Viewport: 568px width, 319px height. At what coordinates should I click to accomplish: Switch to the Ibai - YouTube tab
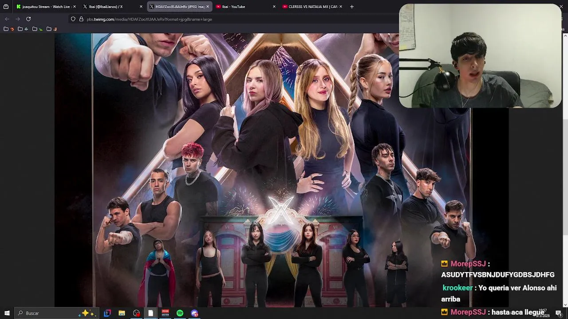click(246, 7)
